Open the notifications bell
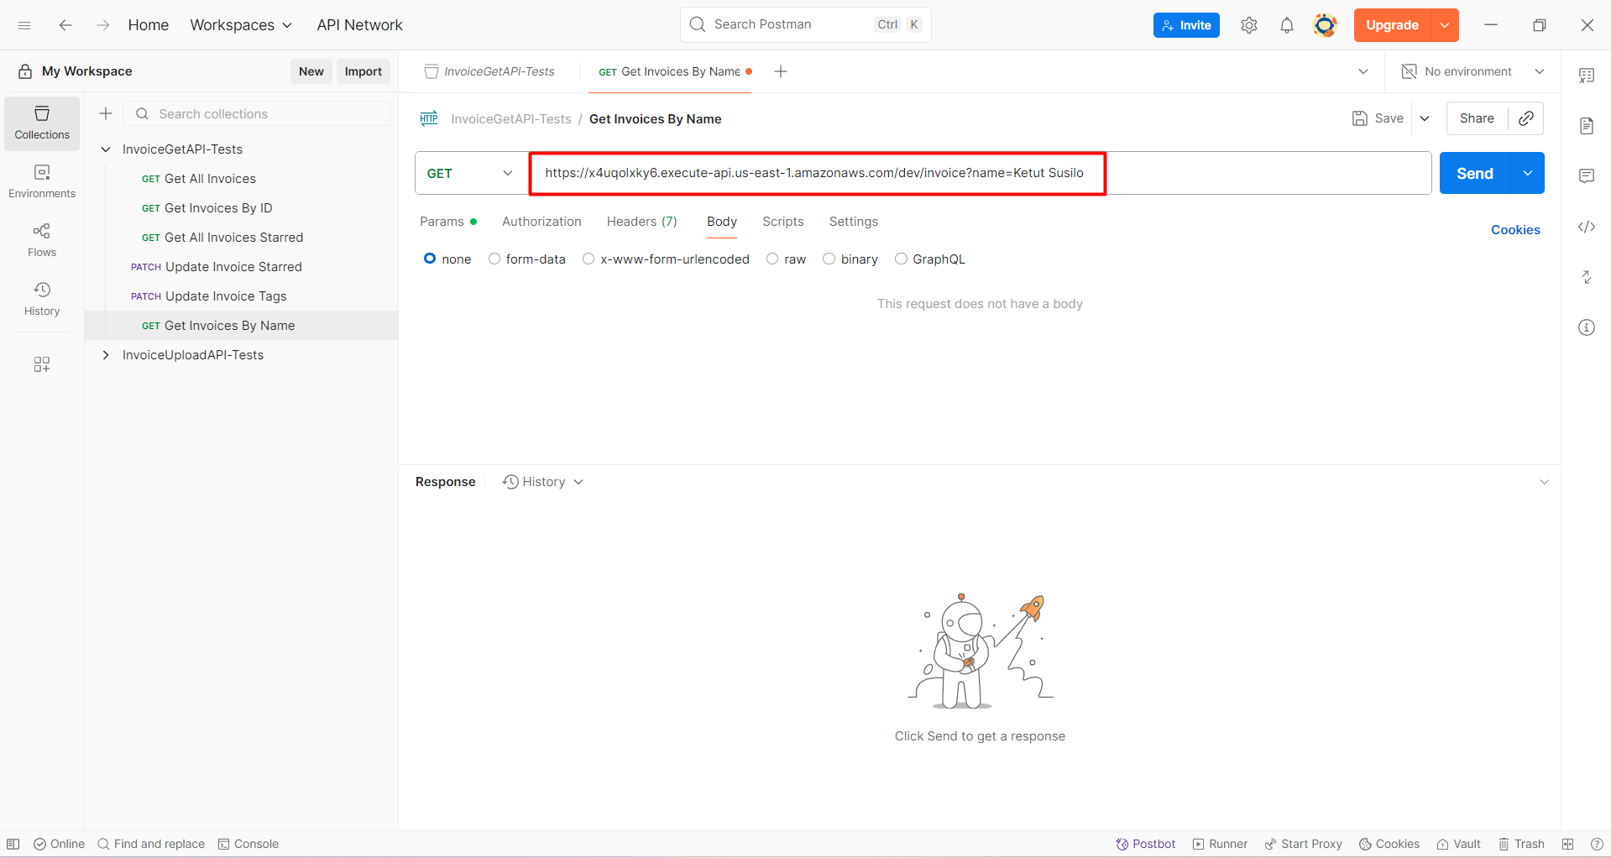The image size is (1611, 858). pos(1287,25)
